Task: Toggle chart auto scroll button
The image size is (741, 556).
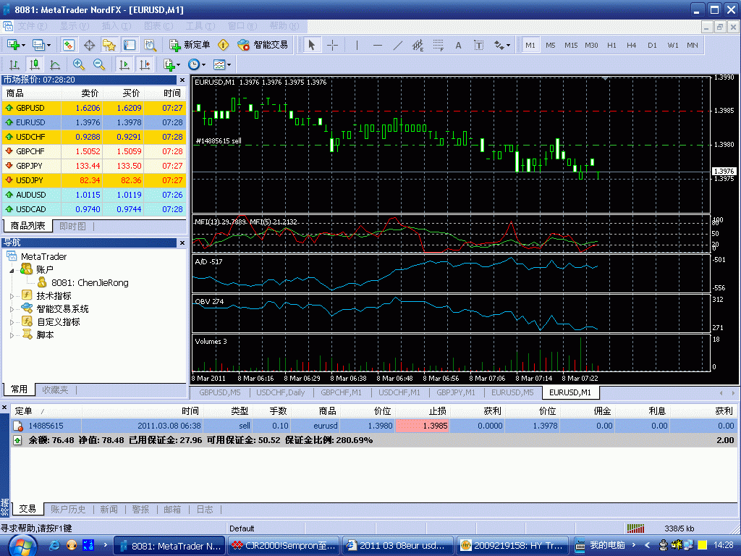Action: coord(124,64)
